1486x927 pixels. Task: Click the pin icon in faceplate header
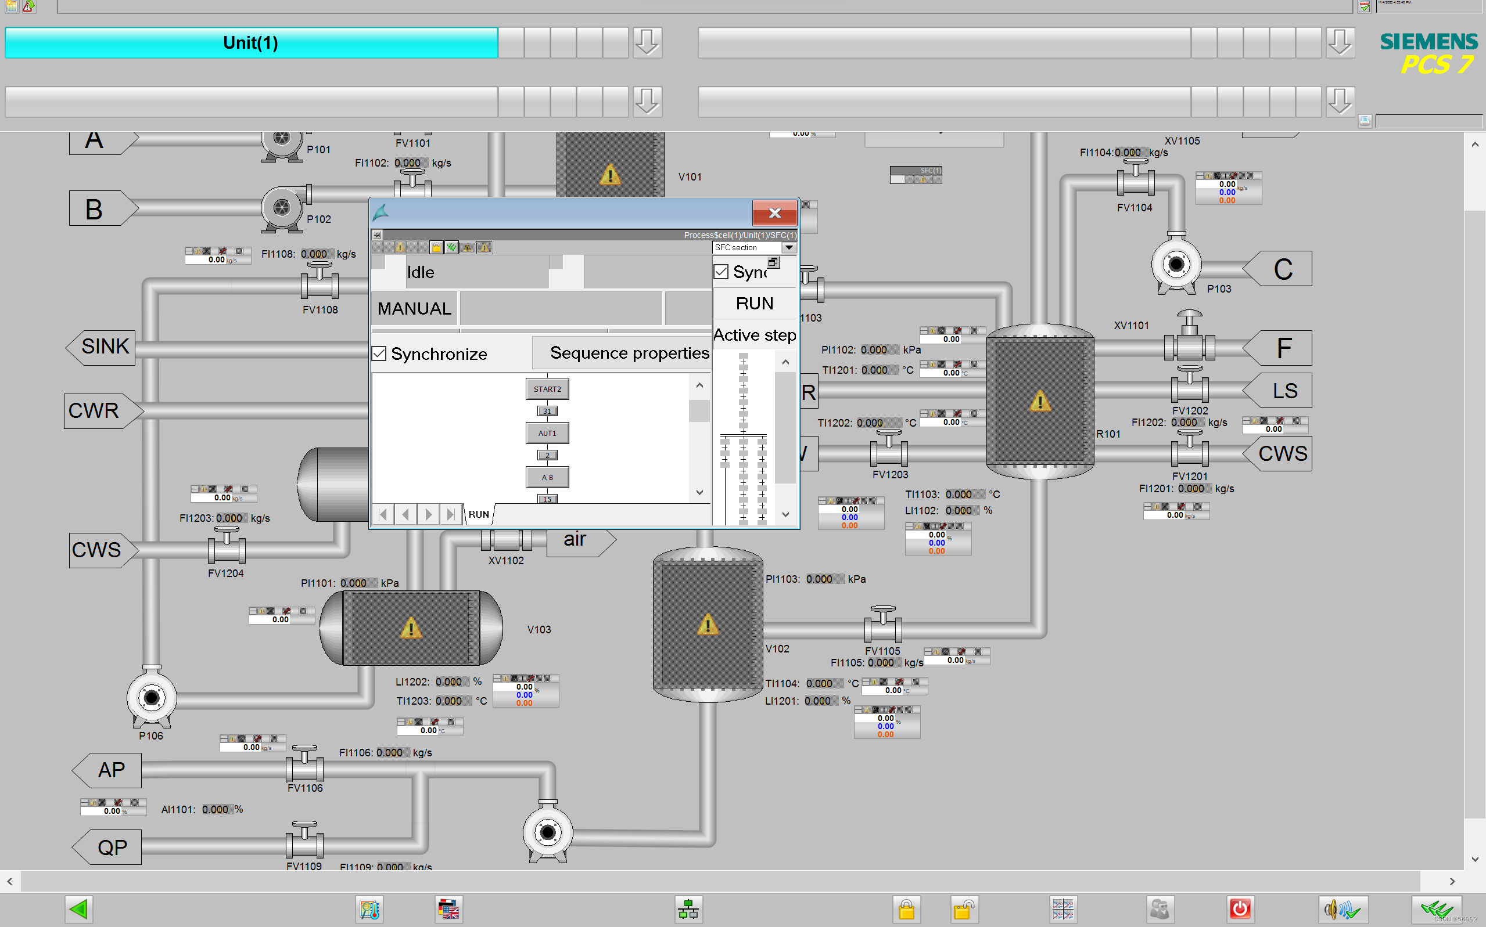(378, 235)
